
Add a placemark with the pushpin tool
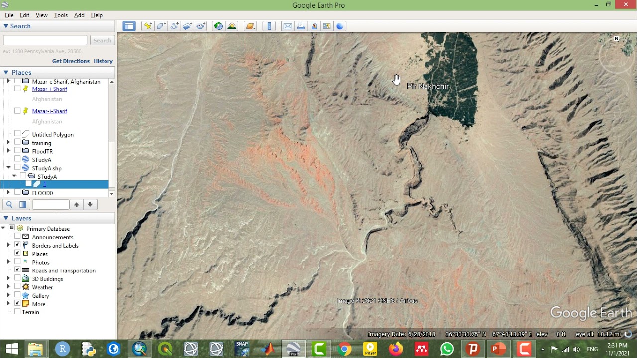pos(148,26)
